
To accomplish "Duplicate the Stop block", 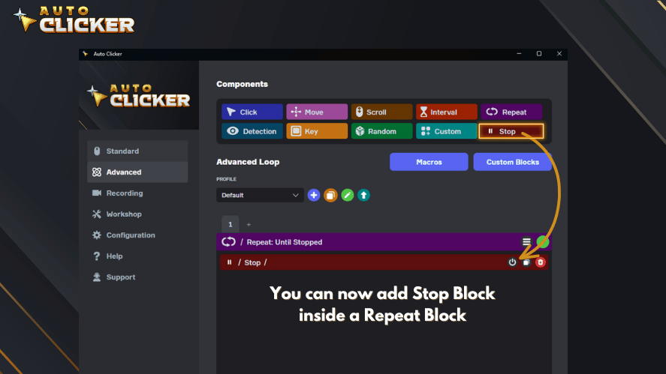I will (x=526, y=262).
